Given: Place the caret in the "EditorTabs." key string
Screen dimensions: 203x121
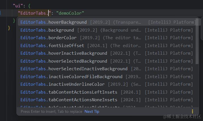Looking at the screenshot, I should [34, 13].
